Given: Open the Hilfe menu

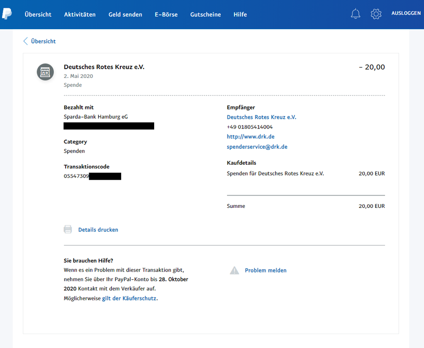Looking at the screenshot, I should 240,14.
